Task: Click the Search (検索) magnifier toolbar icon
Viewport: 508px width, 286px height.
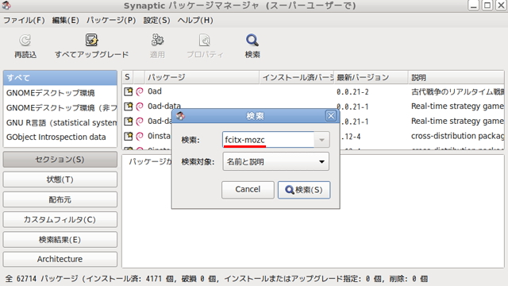Action: click(x=252, y=41)
